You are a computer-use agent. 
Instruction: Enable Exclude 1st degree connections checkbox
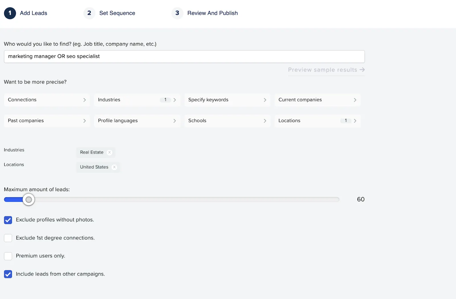coord(8,238)
